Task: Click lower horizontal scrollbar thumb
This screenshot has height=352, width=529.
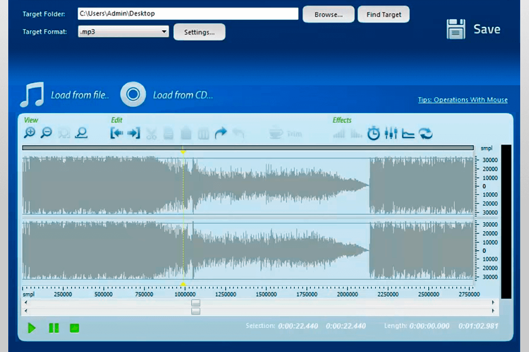Action: [196, 311]
